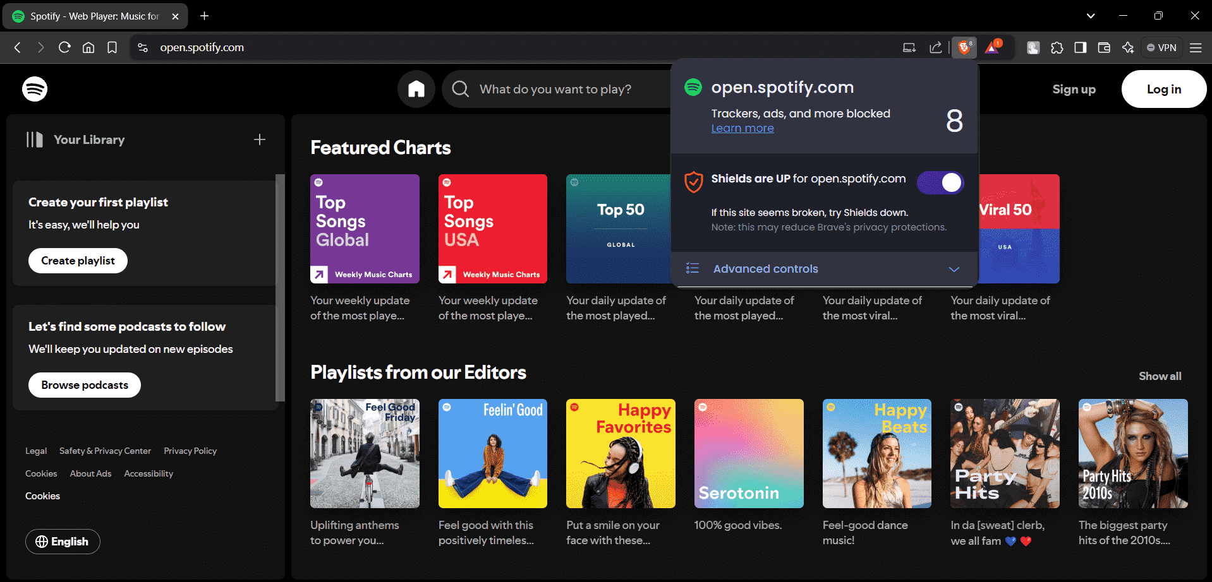This screenshot has height=582, width=1212.
Task: Open the Brave Wallet icon
Action: click(x=1104, y=47)
